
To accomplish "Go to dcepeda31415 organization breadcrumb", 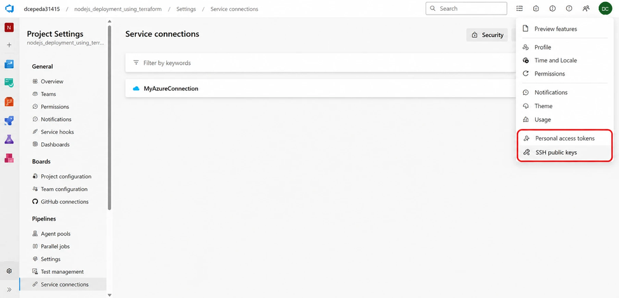I will tap(43, 9).
